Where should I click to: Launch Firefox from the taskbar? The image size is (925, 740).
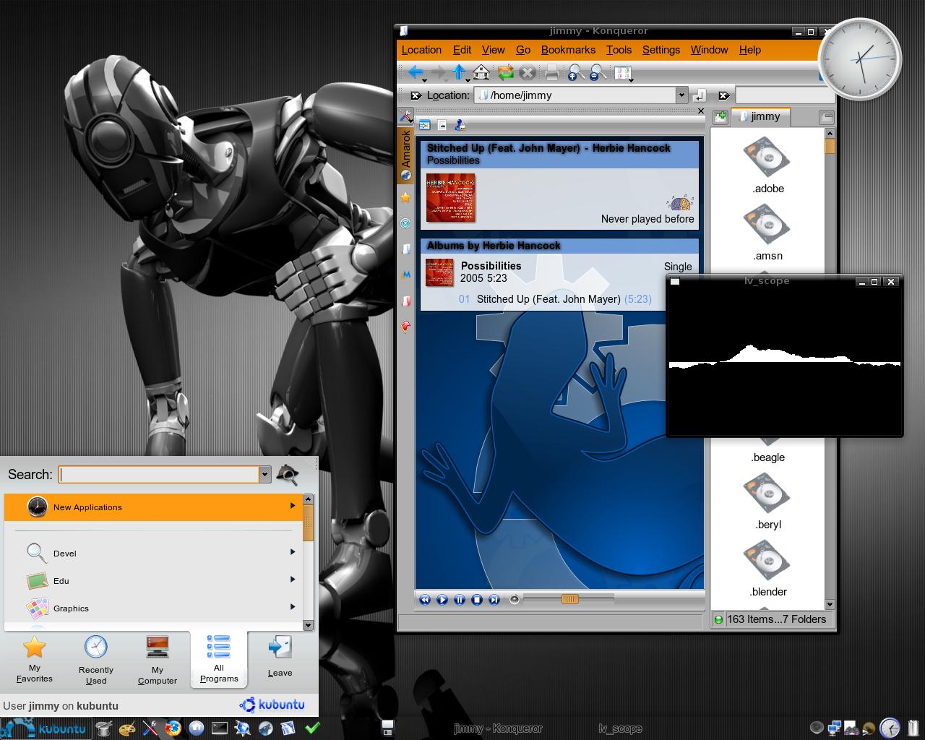tap(173, 728)
